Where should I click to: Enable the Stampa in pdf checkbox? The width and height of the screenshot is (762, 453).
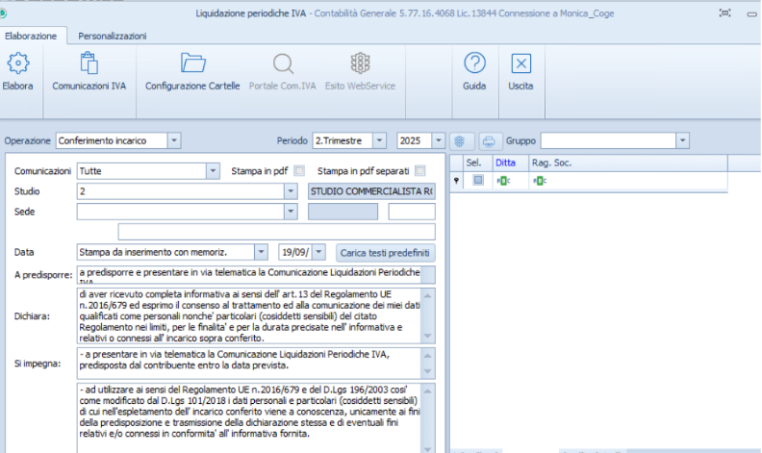(x=299, y=171)
